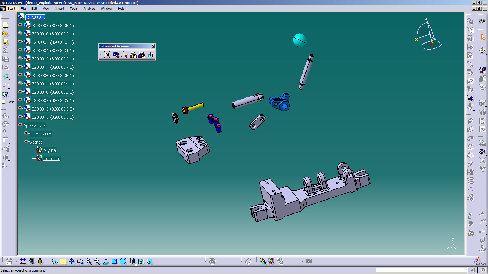Viewport: 488px width, 274px height.
Task: Click the What's This help icon
Action: [x=5, y=94]
